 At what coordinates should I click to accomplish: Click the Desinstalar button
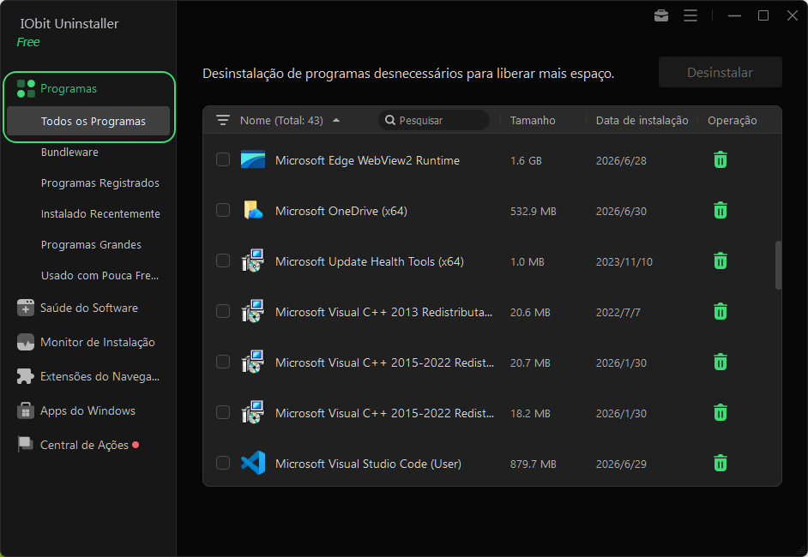pyautogui.click(x=720, y=72)
